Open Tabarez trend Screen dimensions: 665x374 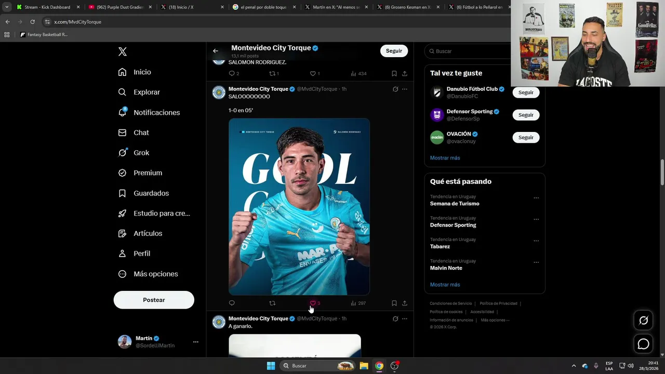click(440, 247)
